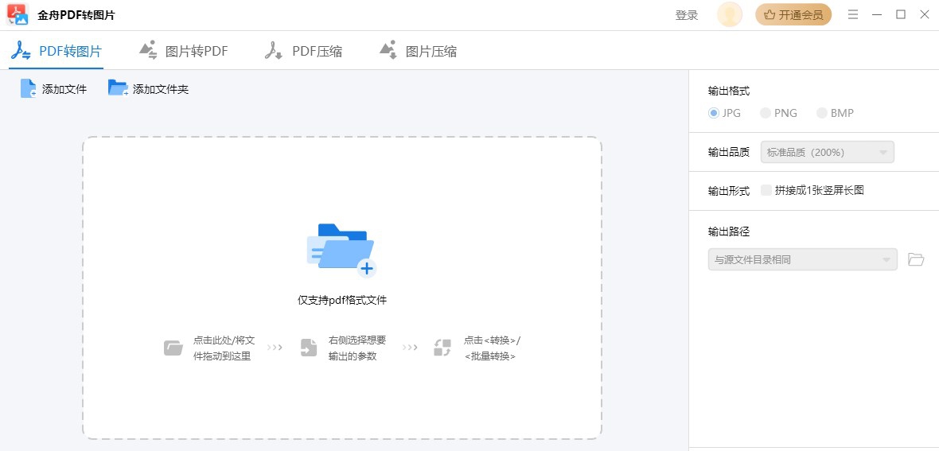939x451 pixels.
Task: Click the 添加文件 button label
Action: (64, 89)
